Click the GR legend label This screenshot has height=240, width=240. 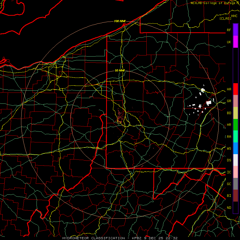[x=229, y=101]
